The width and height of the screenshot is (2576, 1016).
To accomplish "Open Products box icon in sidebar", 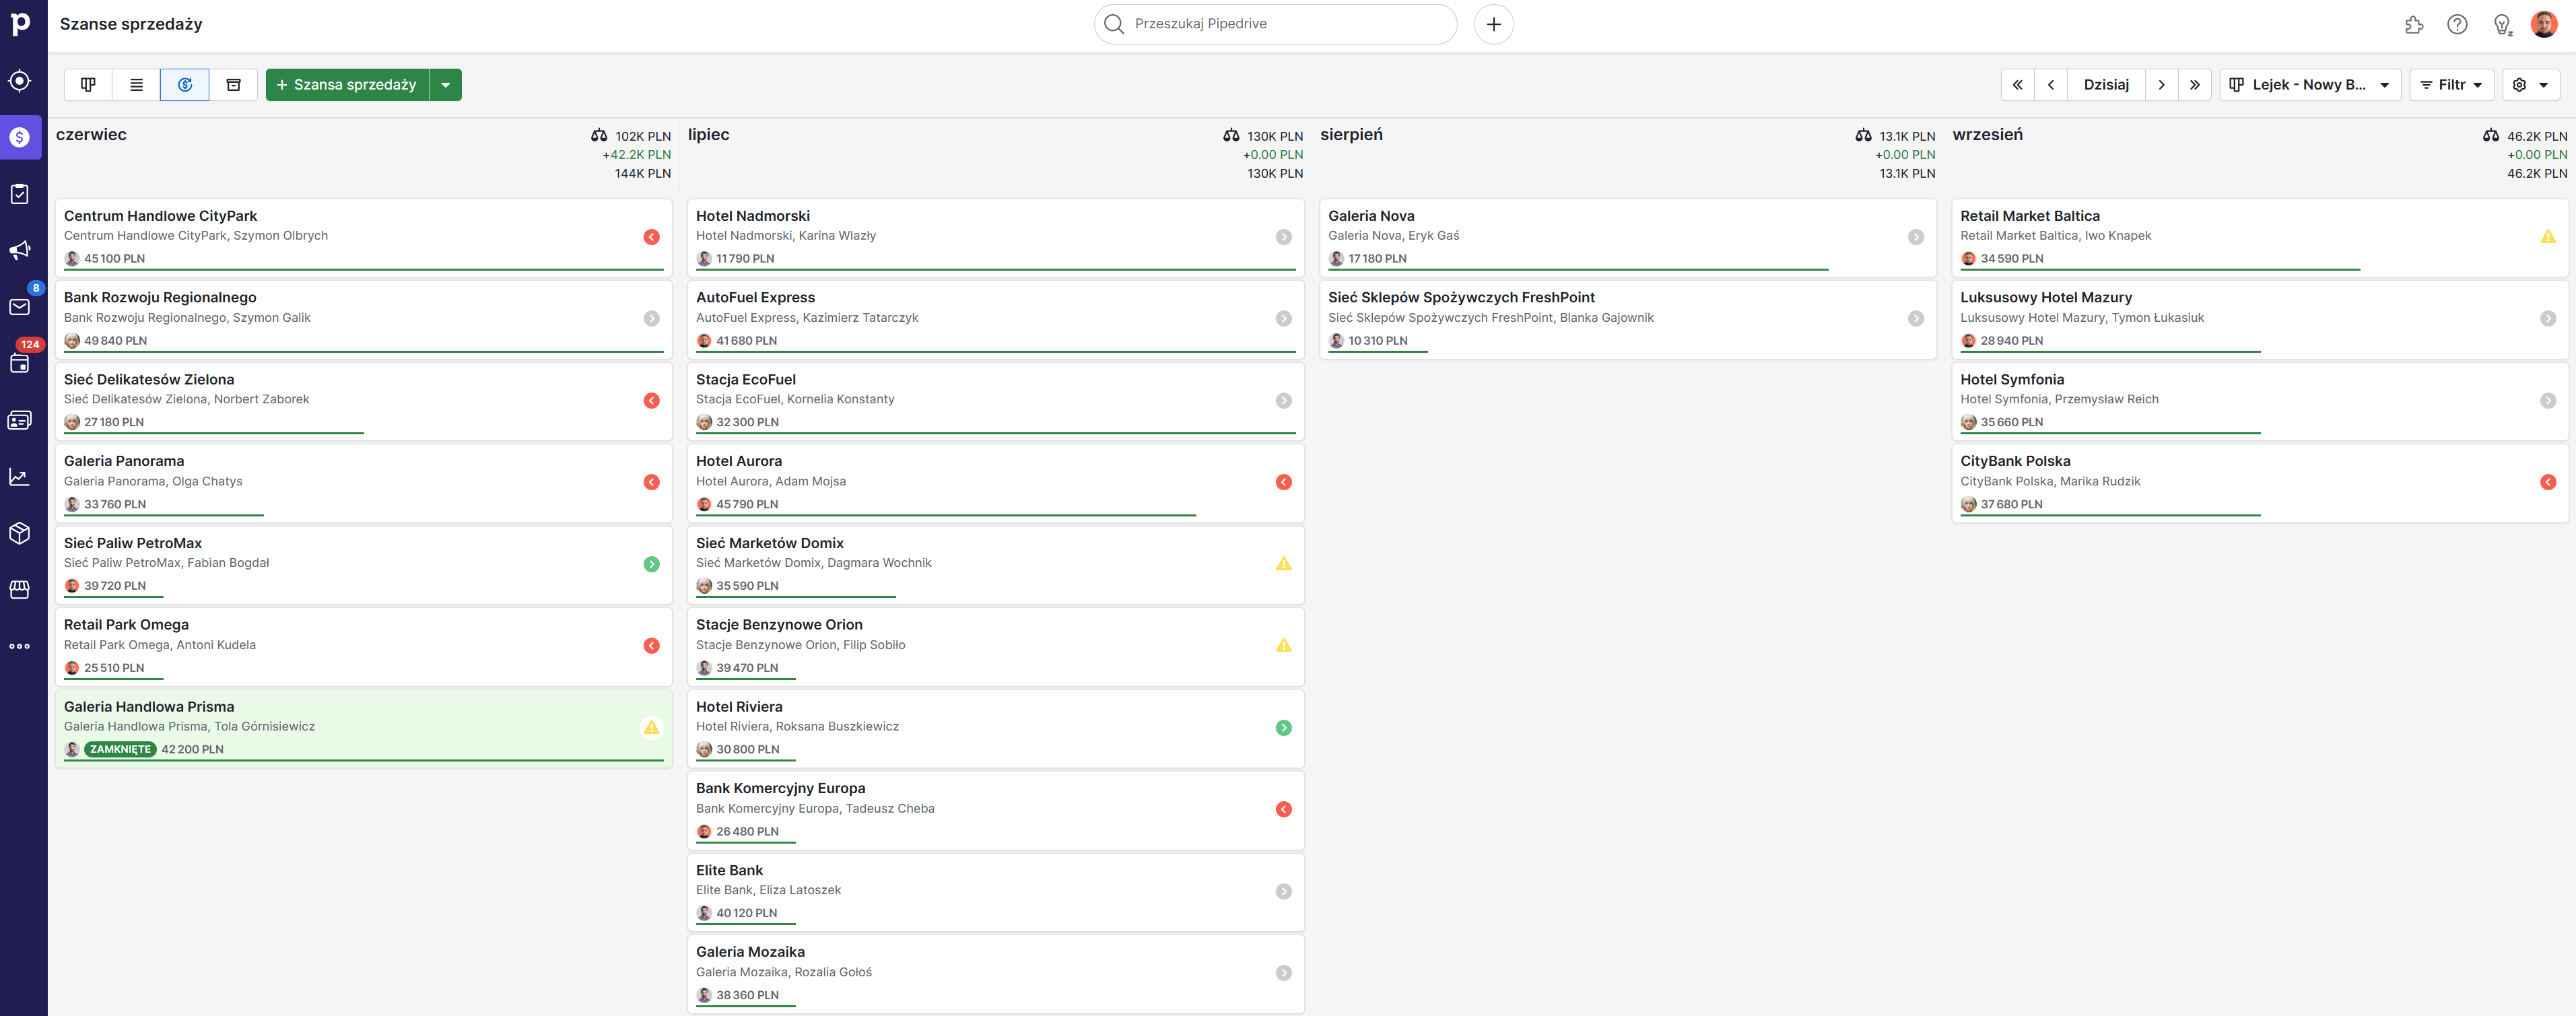I will (20, 533).
